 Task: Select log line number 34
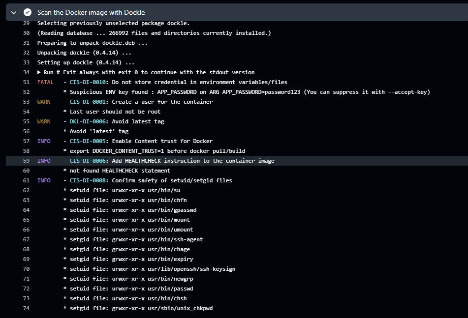tap(26, 72)
